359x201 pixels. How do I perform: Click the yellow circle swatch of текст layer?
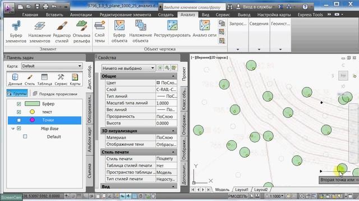point(33,112)
